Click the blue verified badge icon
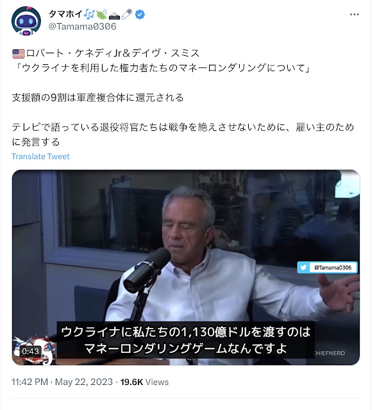386x410 pixels. (140, 14)
